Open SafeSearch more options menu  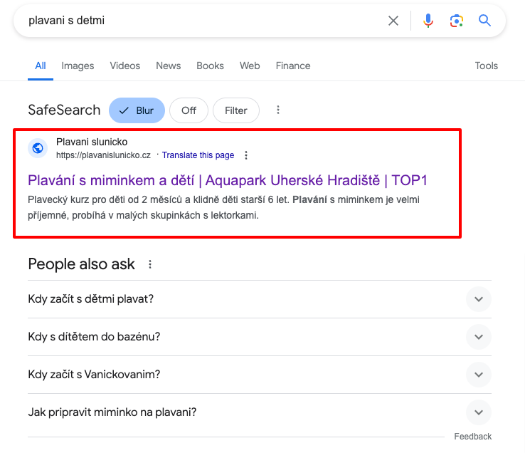coord(278,110)
